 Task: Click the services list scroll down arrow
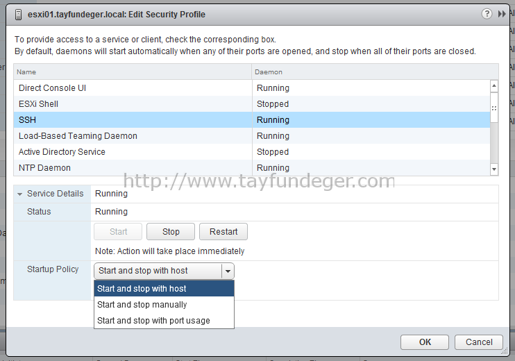[493, 169]
